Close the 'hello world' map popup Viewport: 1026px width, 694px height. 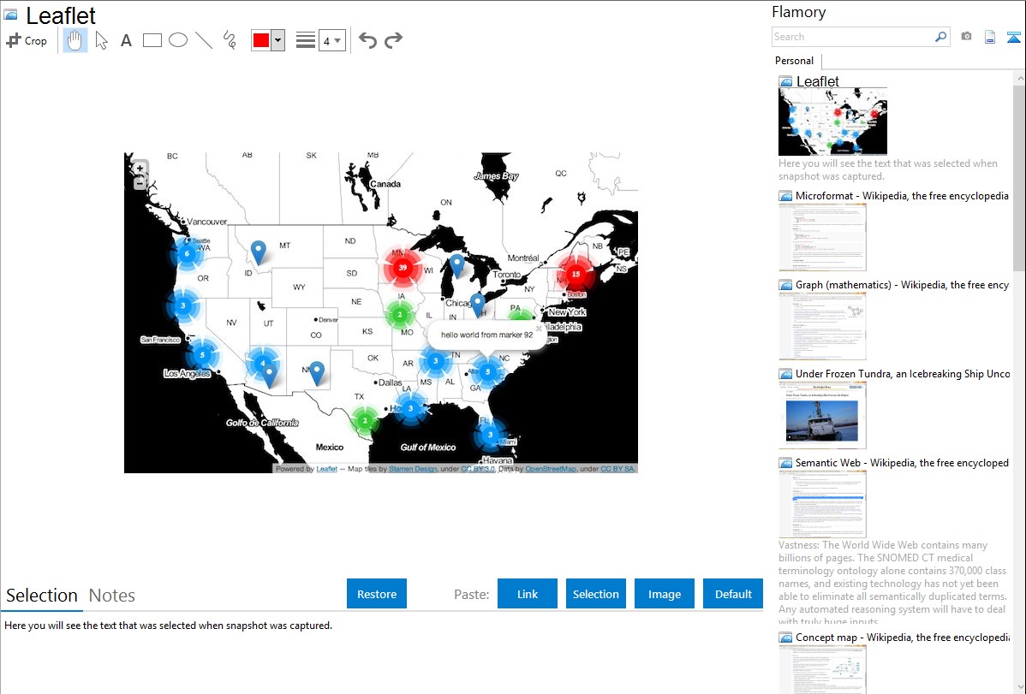point(539,329)
